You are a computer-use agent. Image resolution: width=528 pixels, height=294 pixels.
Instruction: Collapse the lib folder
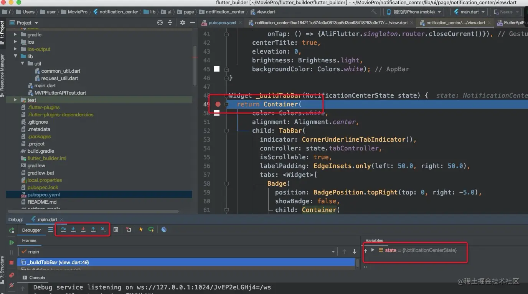tap(15, 56)
